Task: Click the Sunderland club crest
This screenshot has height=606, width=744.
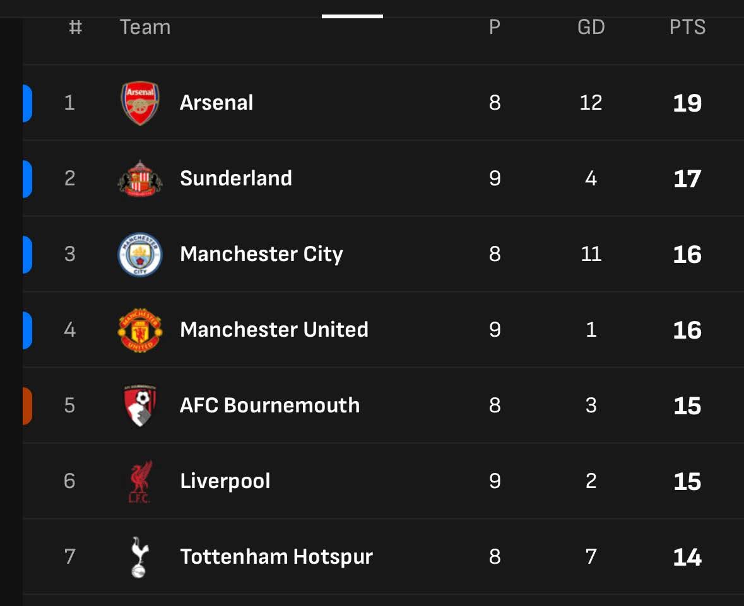Action: tap(140, 178)
